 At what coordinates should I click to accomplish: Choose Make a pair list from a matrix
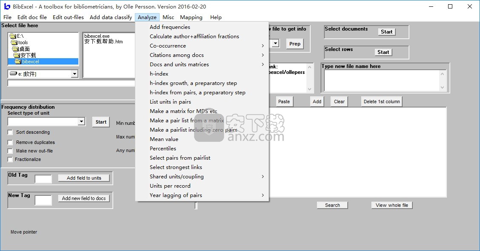pos(202,121)
